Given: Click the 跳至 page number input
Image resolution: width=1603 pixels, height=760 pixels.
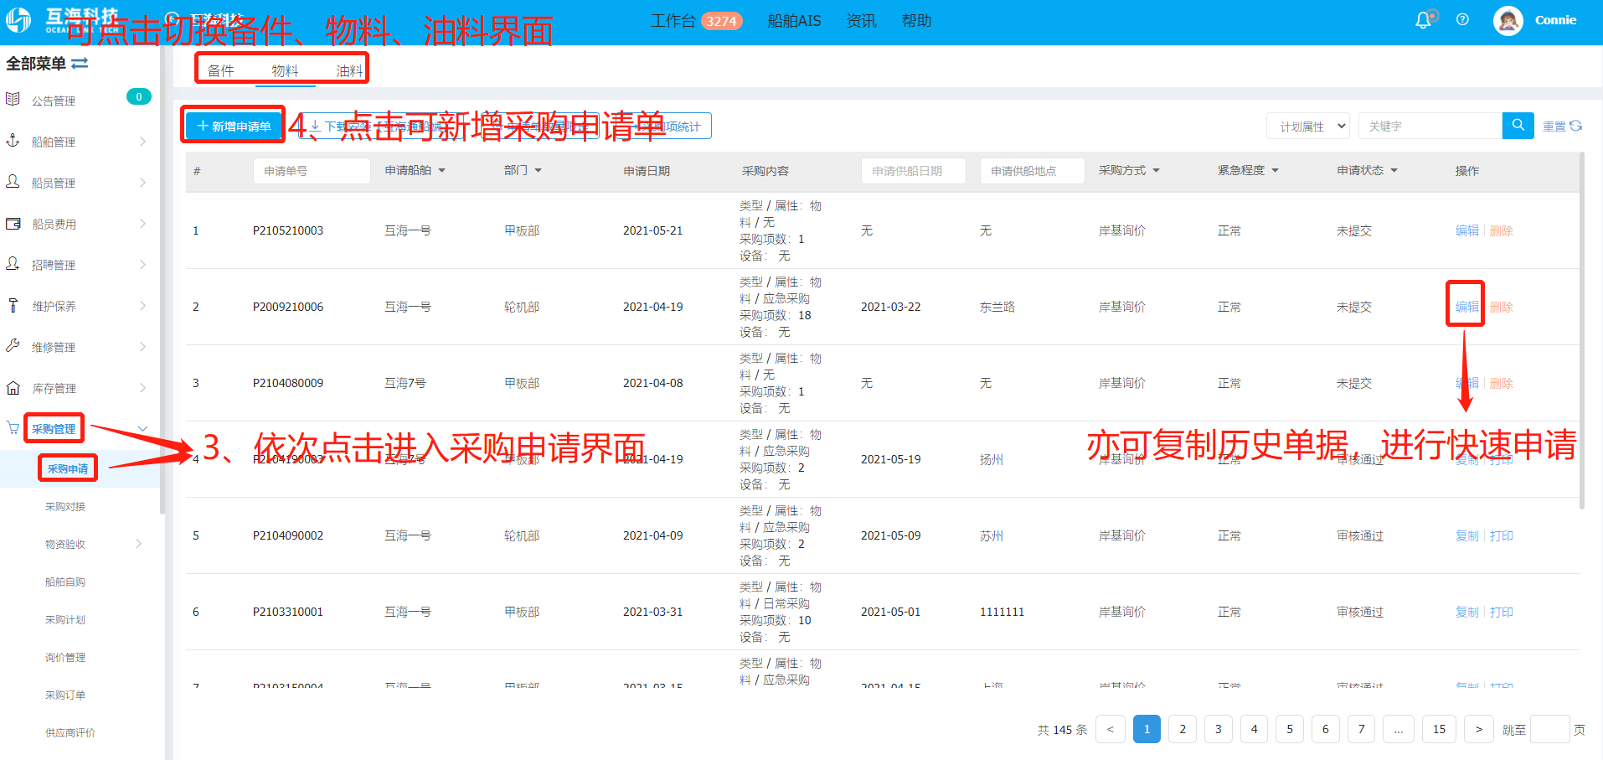Looking at the screenshot, I should 1549,729.
